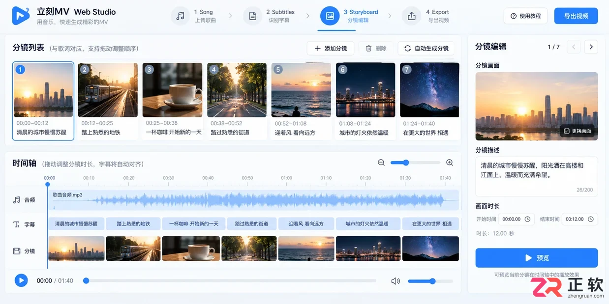Select storyboard thumbnail 2 踏上熟悉的地铁
The height and width of the screenshot is (304, 609).
tap(108, 101)
